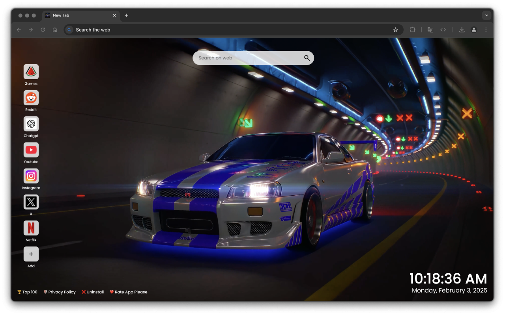505x315 pixels.
Task: Expand the tab search dropdown arrow
Action: pyautogui.click(x=486, y=15)
